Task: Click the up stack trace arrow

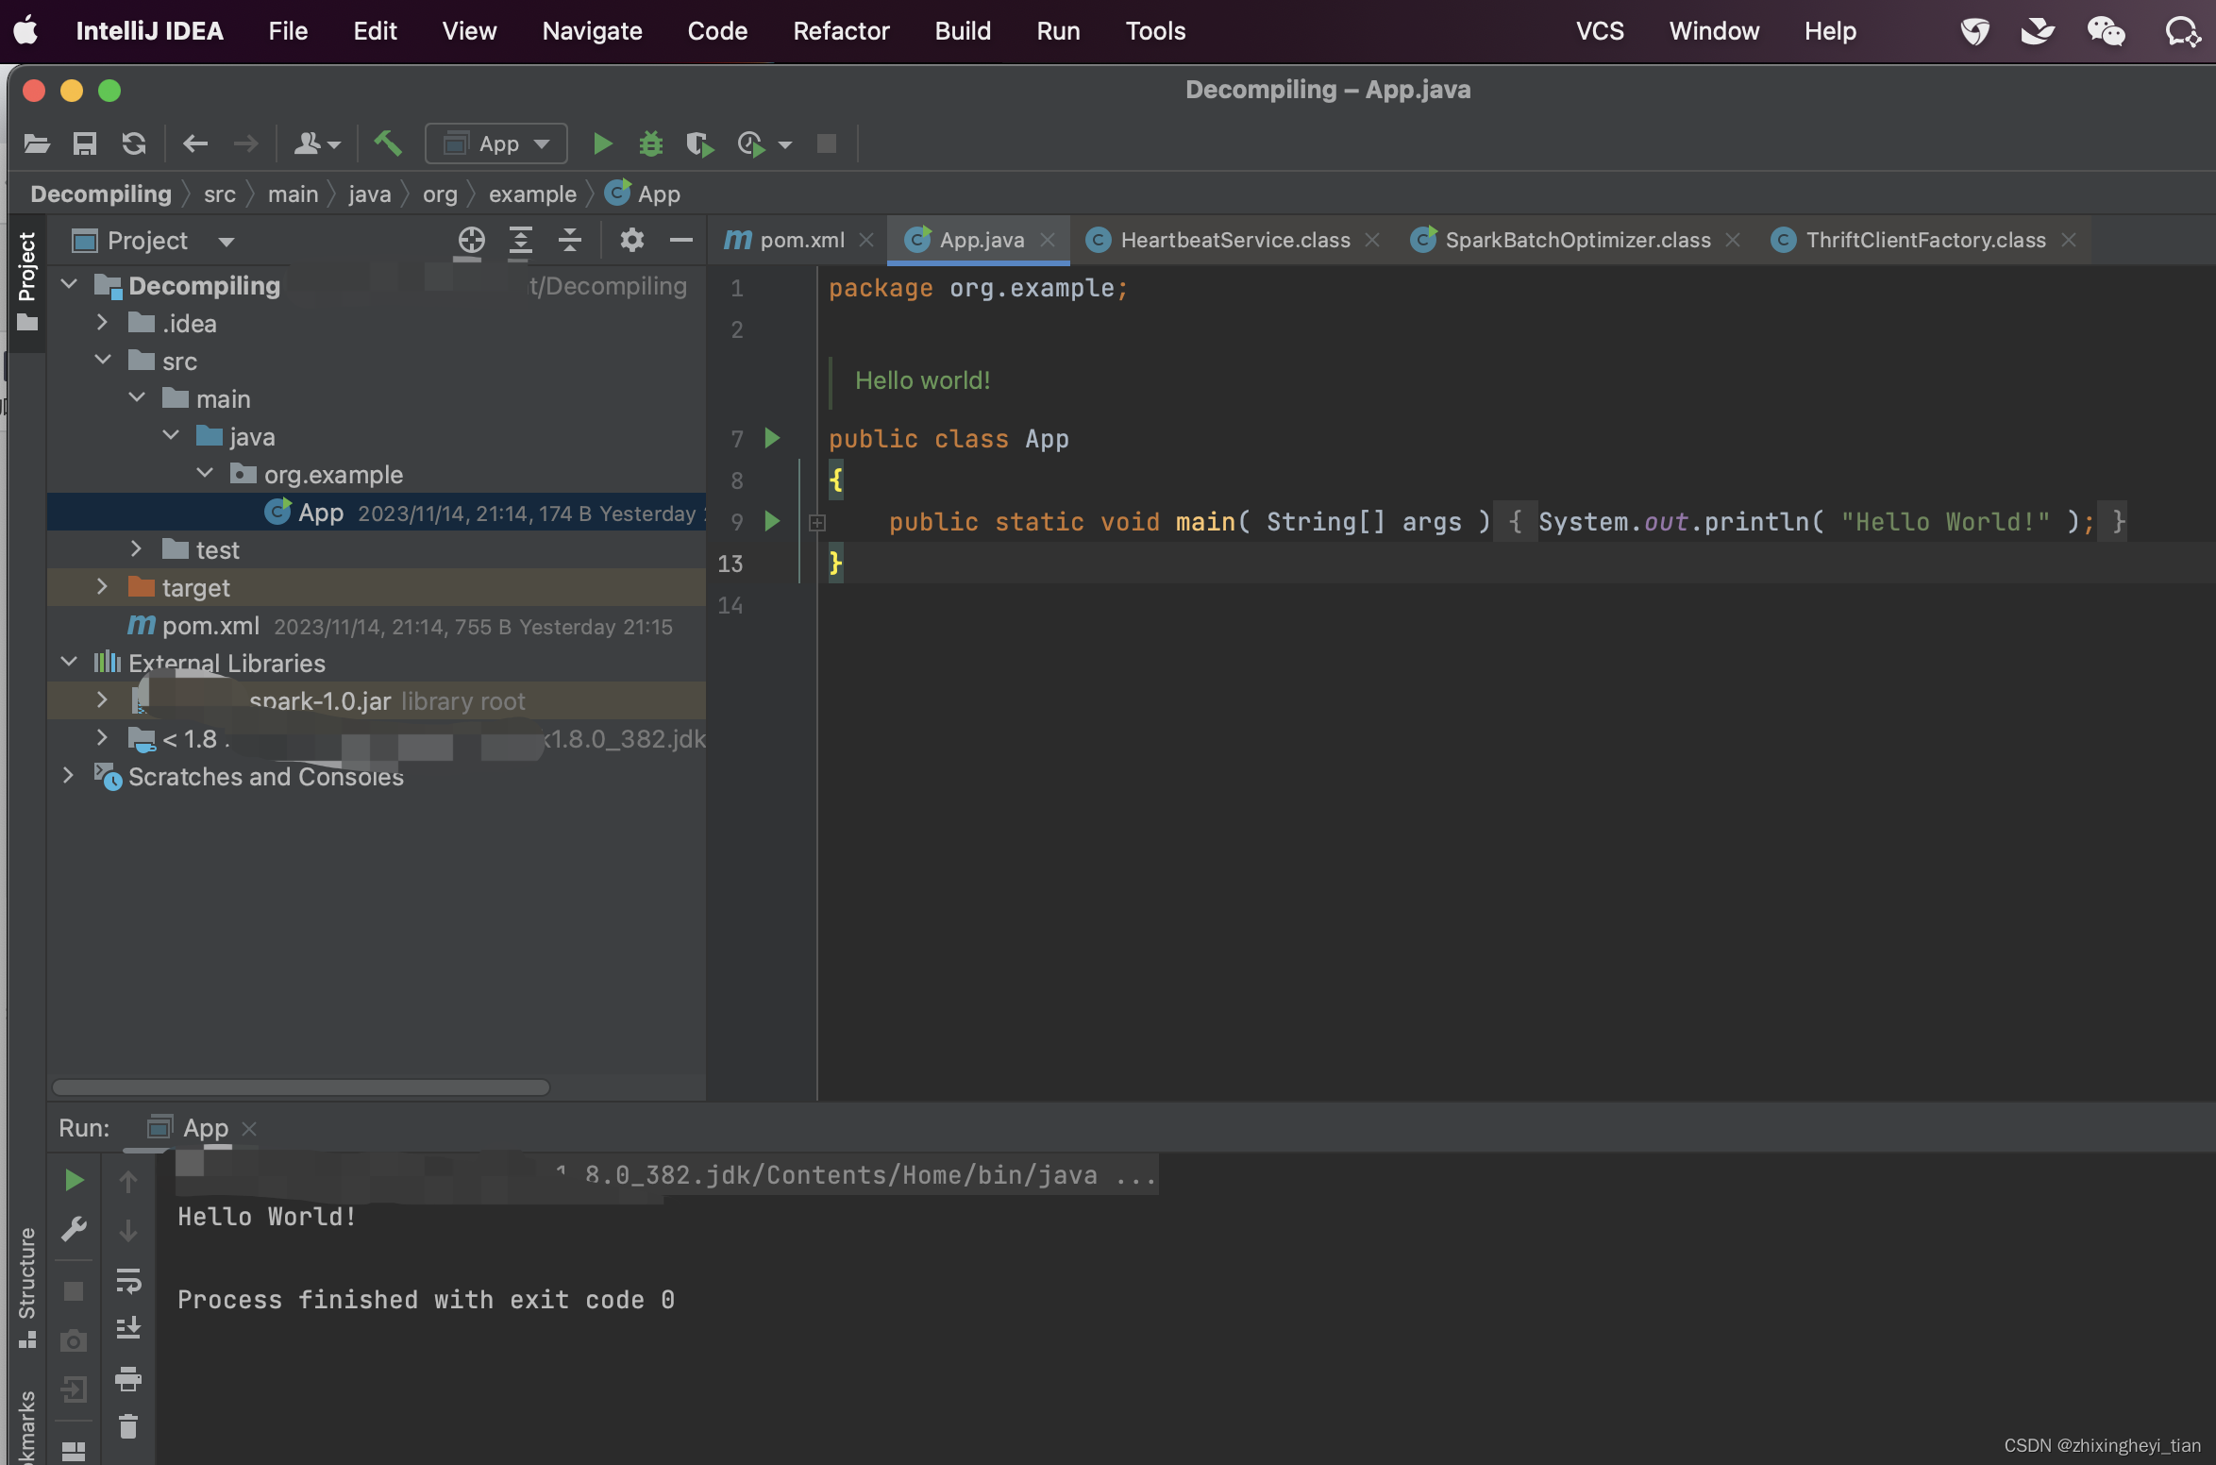Action: pos(128,1181)
